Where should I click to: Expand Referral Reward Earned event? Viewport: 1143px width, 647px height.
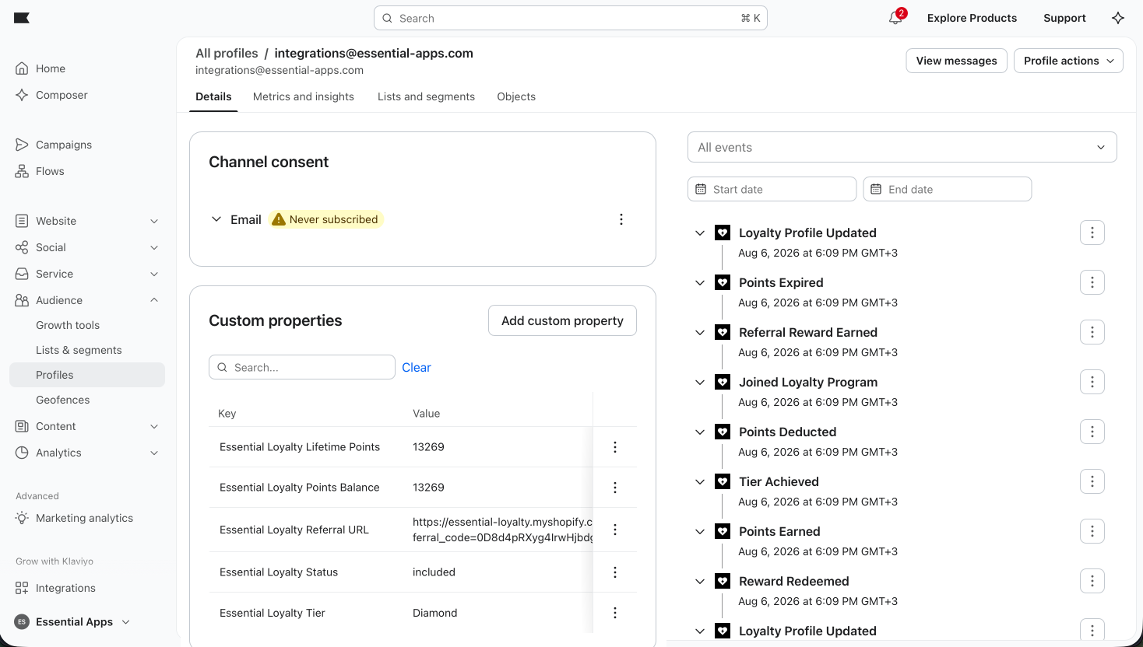pos(700,332)
